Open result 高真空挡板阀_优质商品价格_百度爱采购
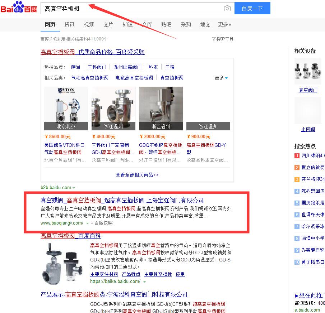 [x=92, y=52]
